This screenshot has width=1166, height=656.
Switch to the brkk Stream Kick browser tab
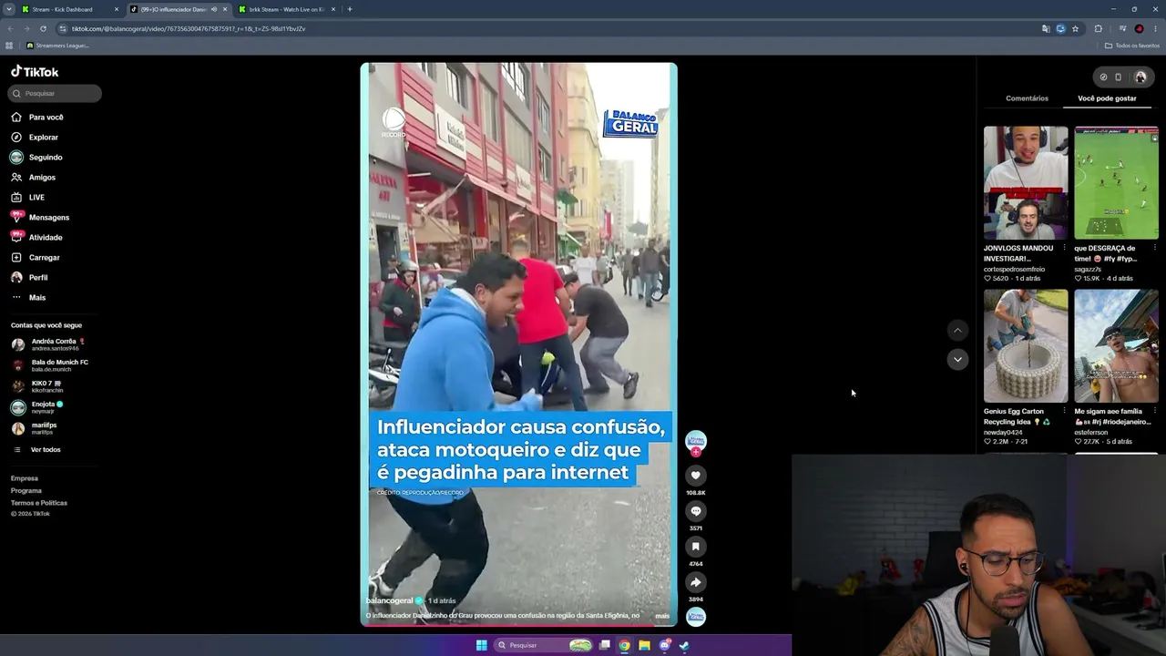(287, 9)
